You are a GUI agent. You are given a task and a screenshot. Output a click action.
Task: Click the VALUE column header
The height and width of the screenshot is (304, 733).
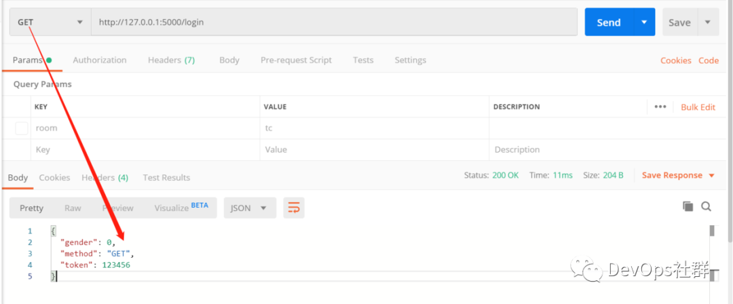click(275, 107)
